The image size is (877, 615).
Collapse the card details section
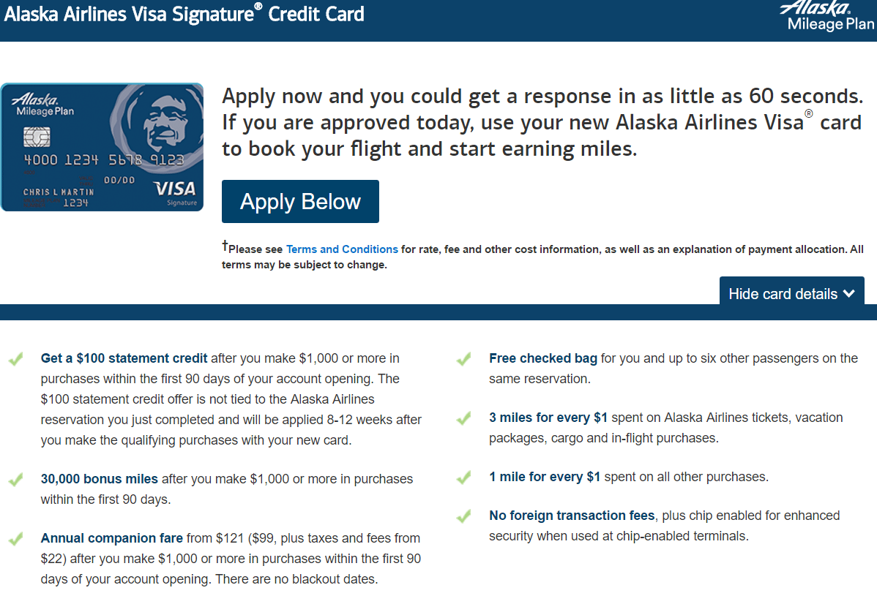tap(791, 293)
